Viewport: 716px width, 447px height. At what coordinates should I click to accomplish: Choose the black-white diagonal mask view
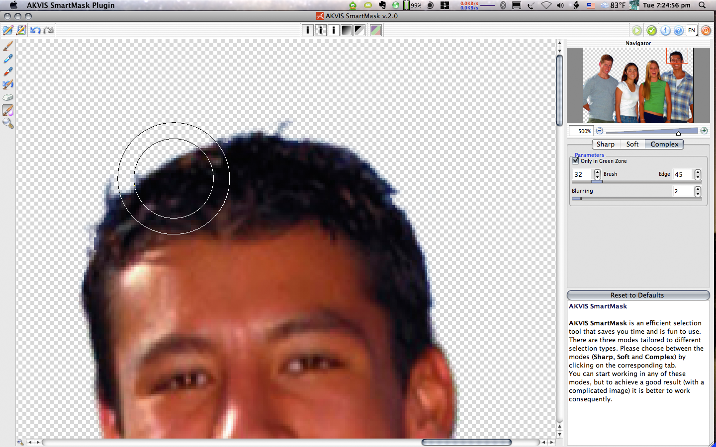click(359, 30)
